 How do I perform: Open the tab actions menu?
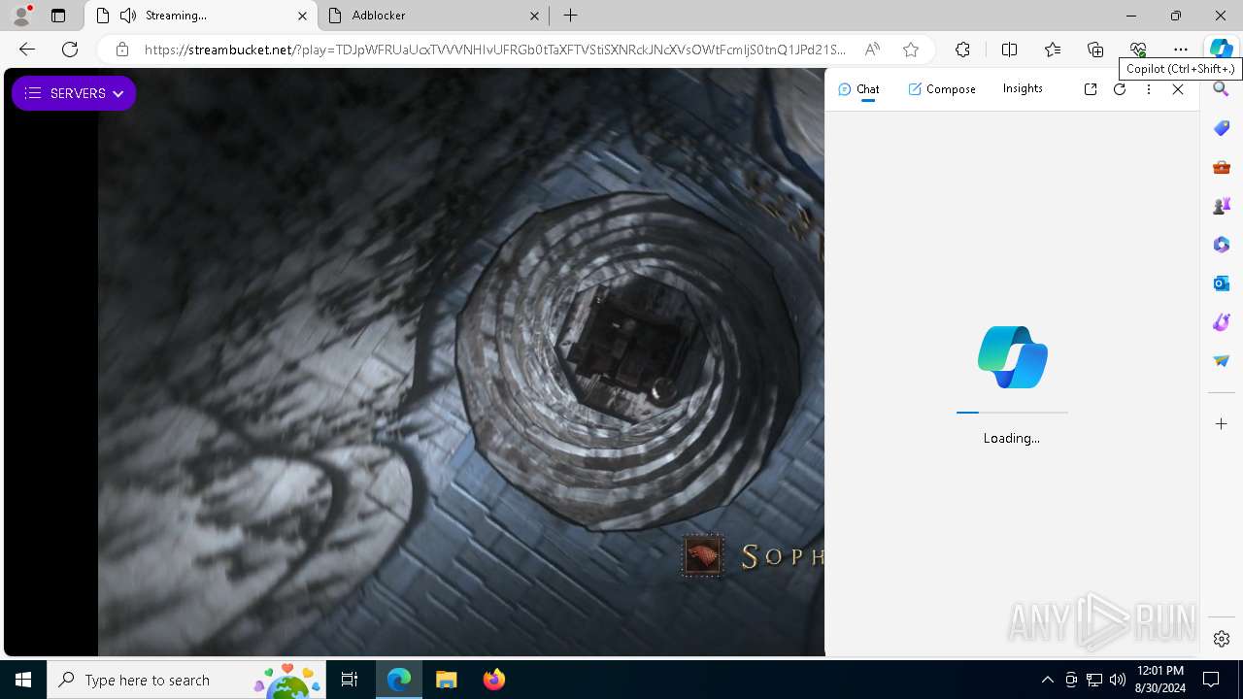pos(58,16)
